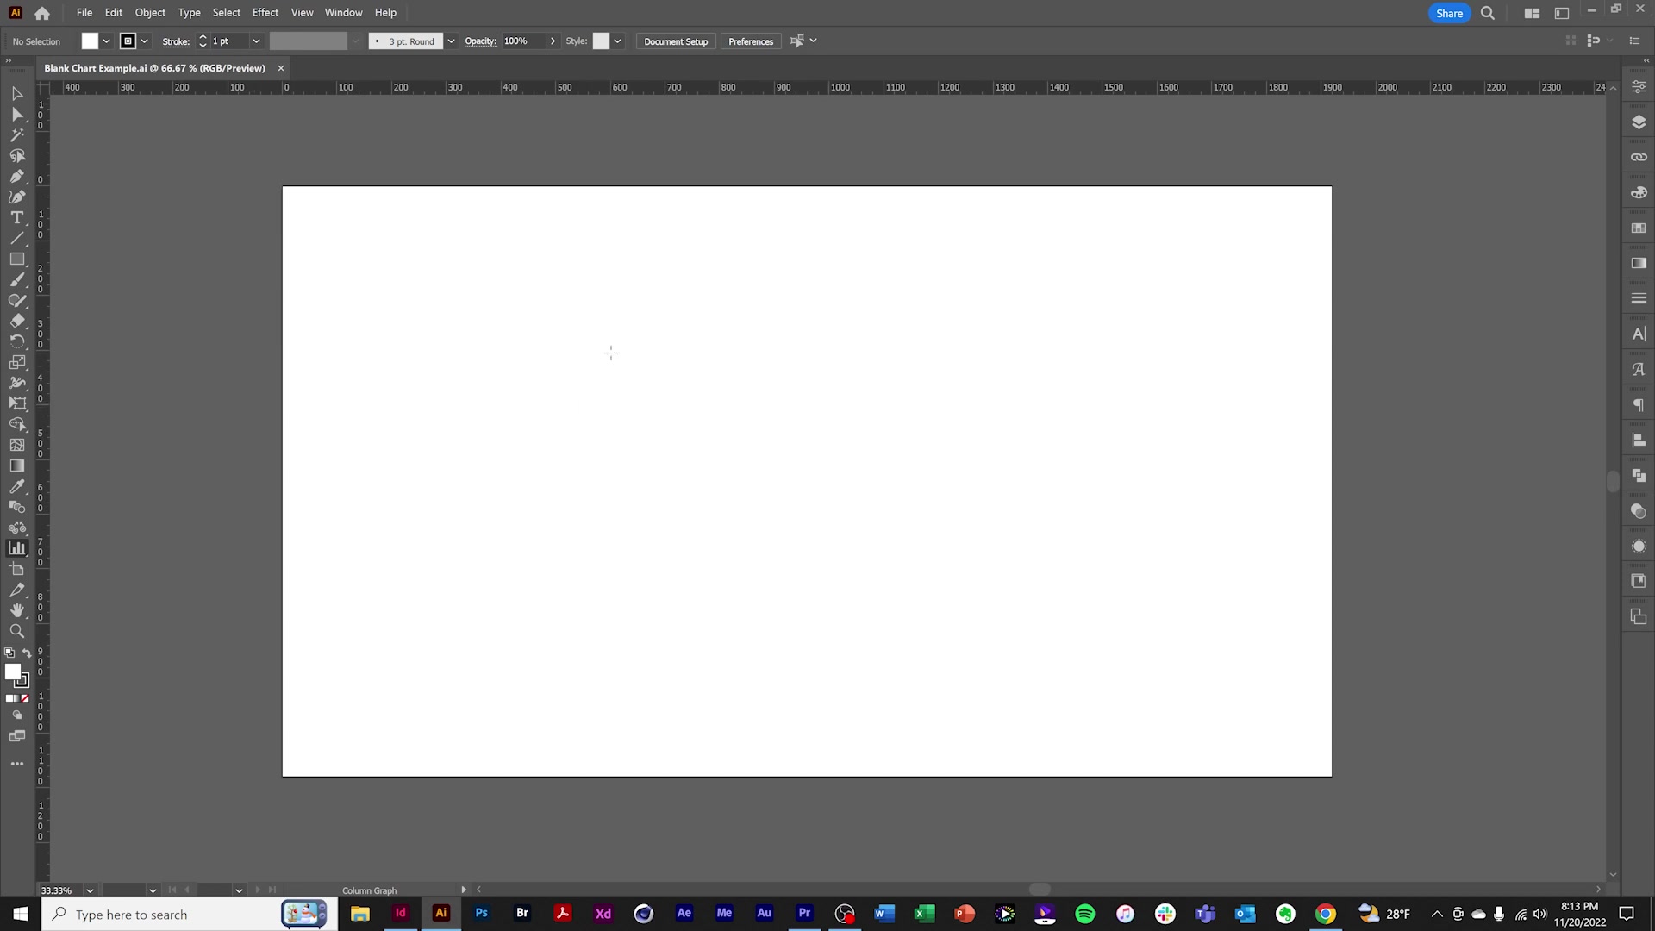
Task: Toggle the Share button at top right
Action: pyautogui.click(x=1449, y=13)
